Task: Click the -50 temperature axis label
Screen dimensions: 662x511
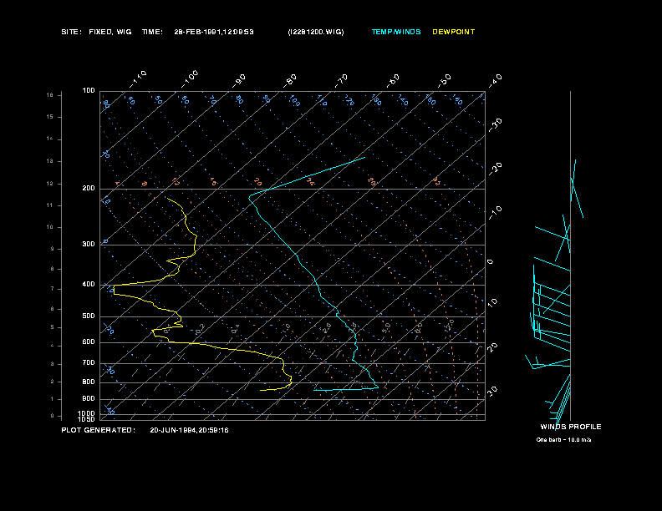Action: point(444,81)
